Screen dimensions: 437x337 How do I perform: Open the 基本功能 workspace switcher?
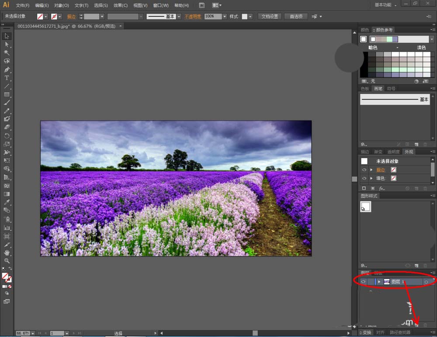(x=385, y=5)
